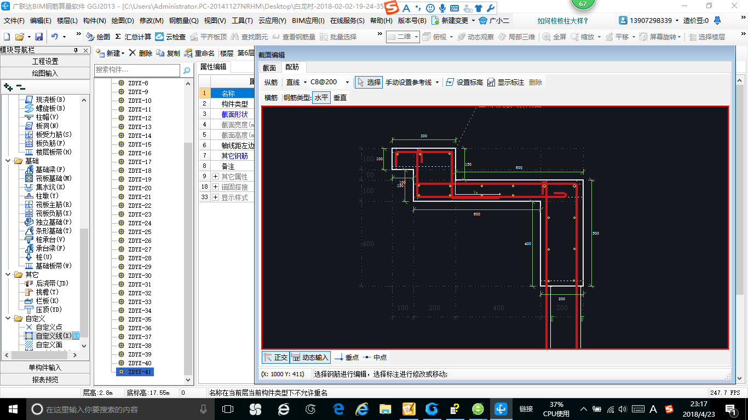Switch to the 配筋 tab
Viewport: 748px width, 420px height.
[292, 67]
